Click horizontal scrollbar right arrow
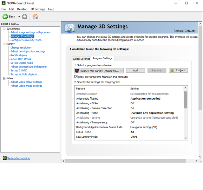 click(x=196, y=161)
